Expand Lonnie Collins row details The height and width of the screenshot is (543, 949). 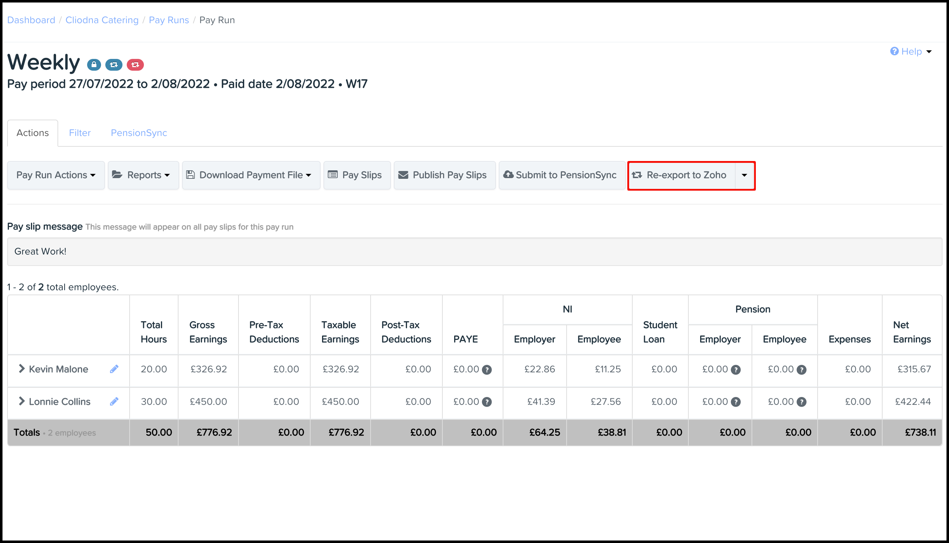point(22,401)
